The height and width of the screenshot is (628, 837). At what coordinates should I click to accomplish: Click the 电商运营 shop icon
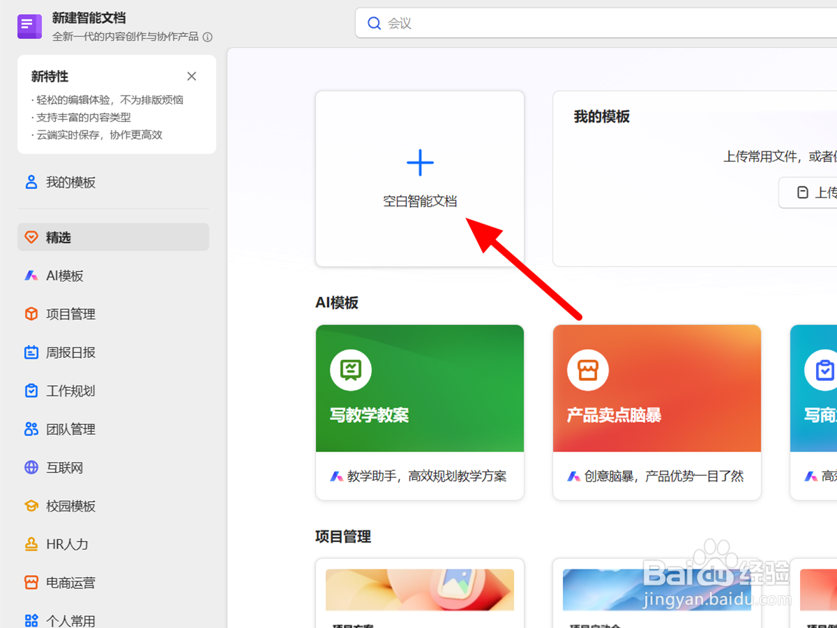click(x=31, y=583)
